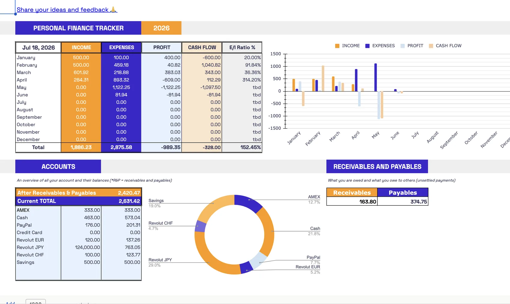
Task: Click the Revolut CHF 4.7% donut label
Action: click(160, 226)
